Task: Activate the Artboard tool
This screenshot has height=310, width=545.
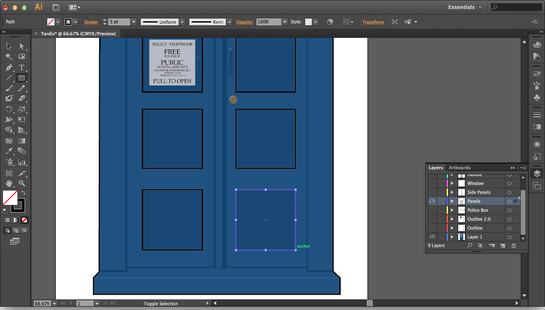Action: (x=9, y=173)
